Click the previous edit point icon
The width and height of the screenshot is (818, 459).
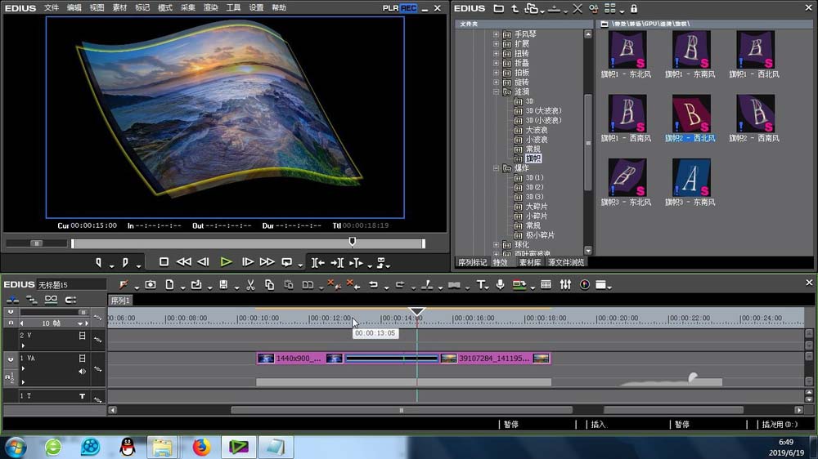(317, 263)
